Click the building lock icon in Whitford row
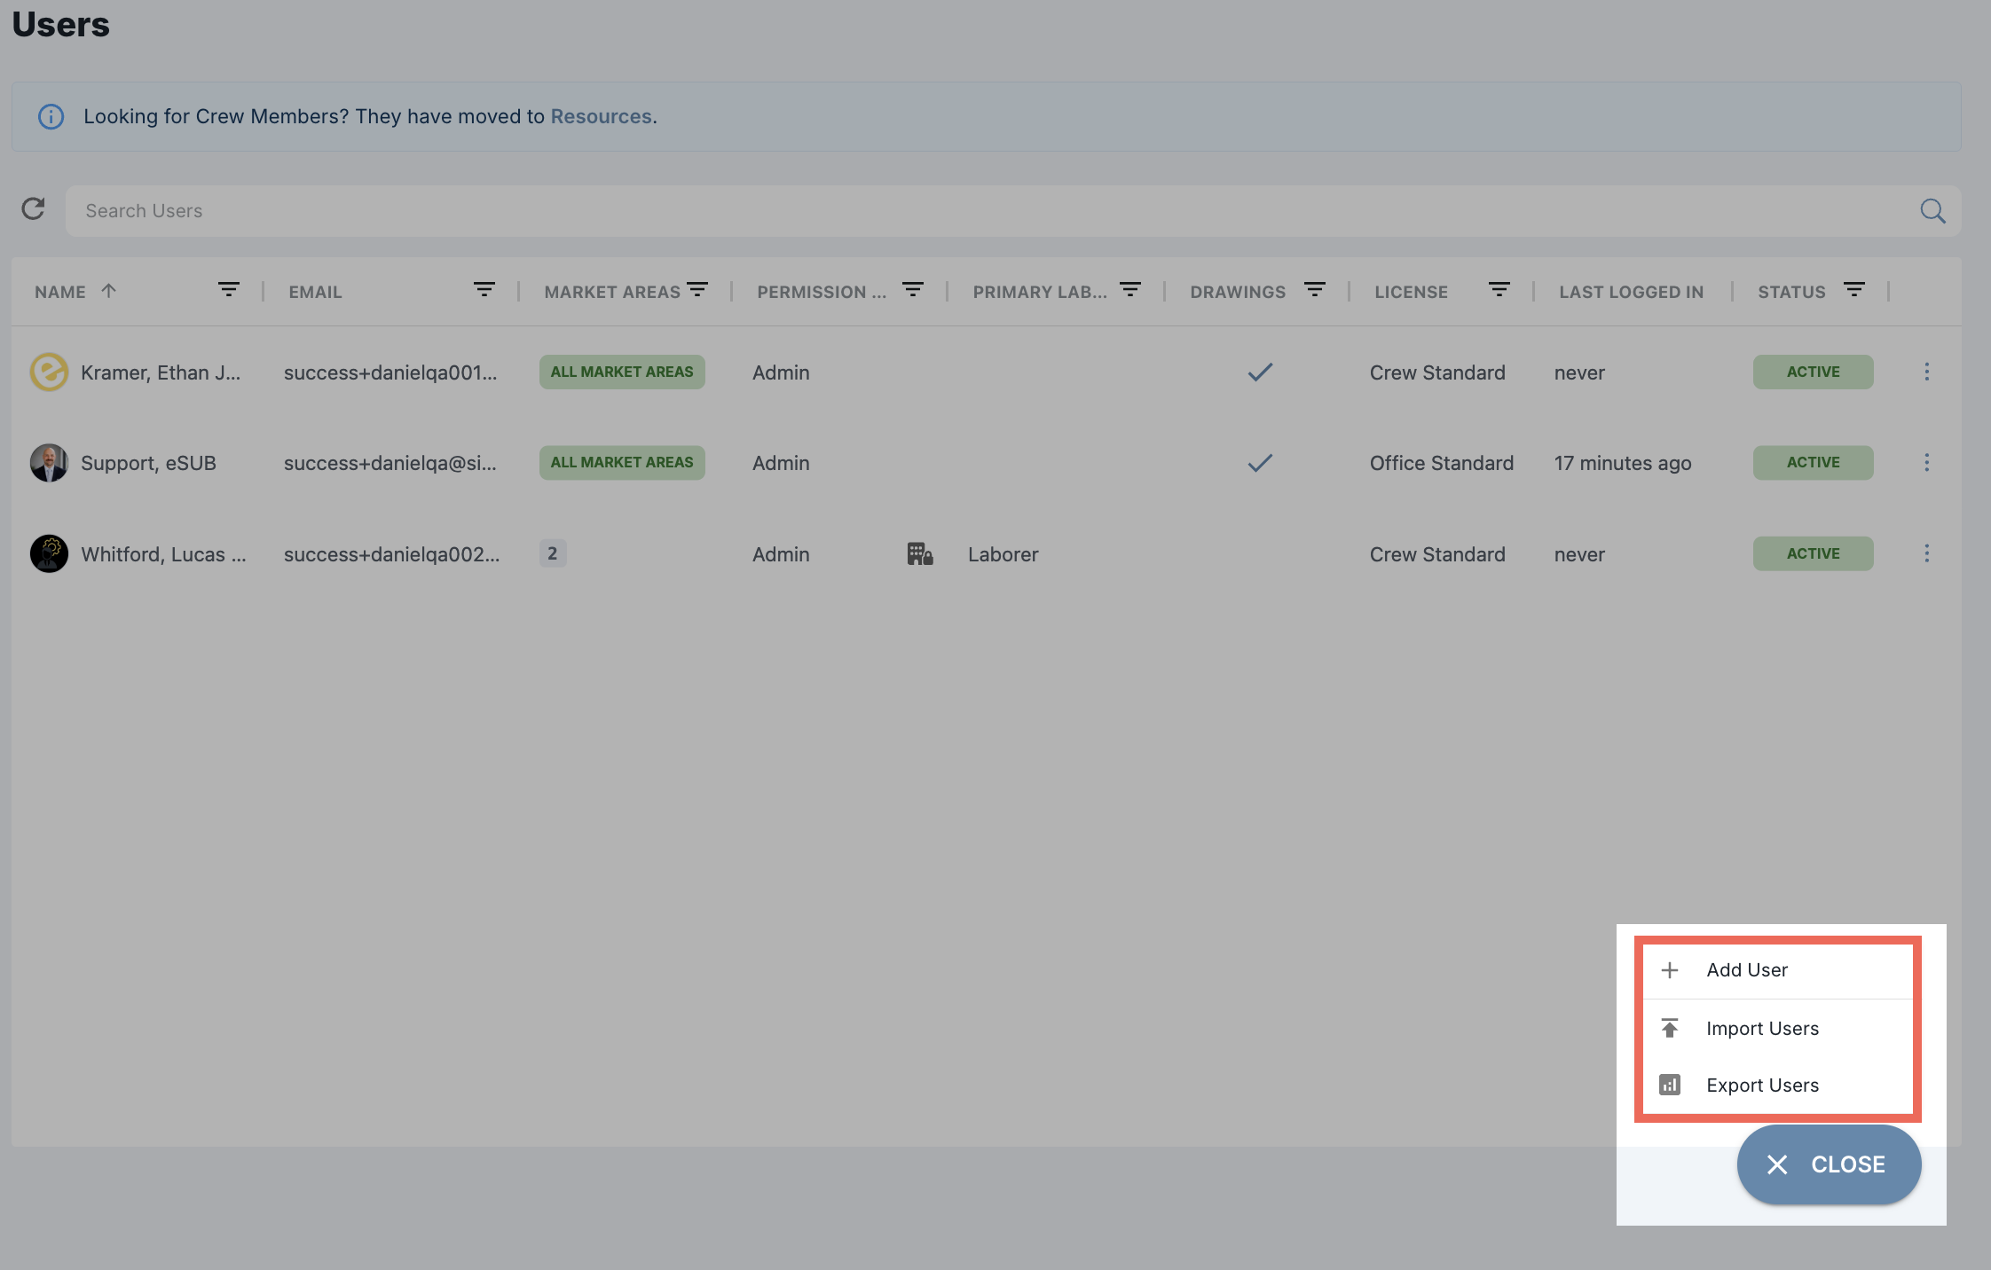The height and width of the screenshot is (1270, 1991). tap(919, 553)
